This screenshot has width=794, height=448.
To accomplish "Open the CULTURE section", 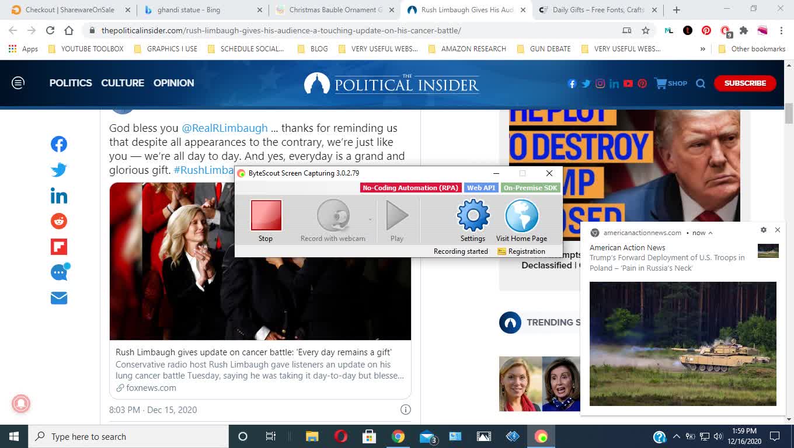I will (x=123, y=83).
